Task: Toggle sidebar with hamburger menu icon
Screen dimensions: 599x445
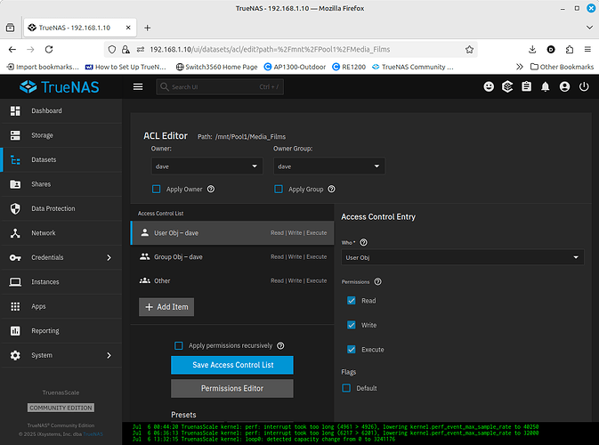Action: pyautogui.click(x=138, y=86)
